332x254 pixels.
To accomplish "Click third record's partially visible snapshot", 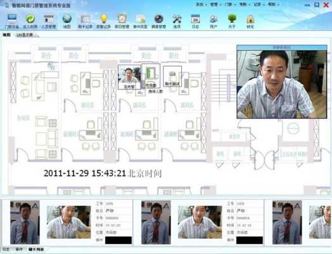I will (320, 222).
